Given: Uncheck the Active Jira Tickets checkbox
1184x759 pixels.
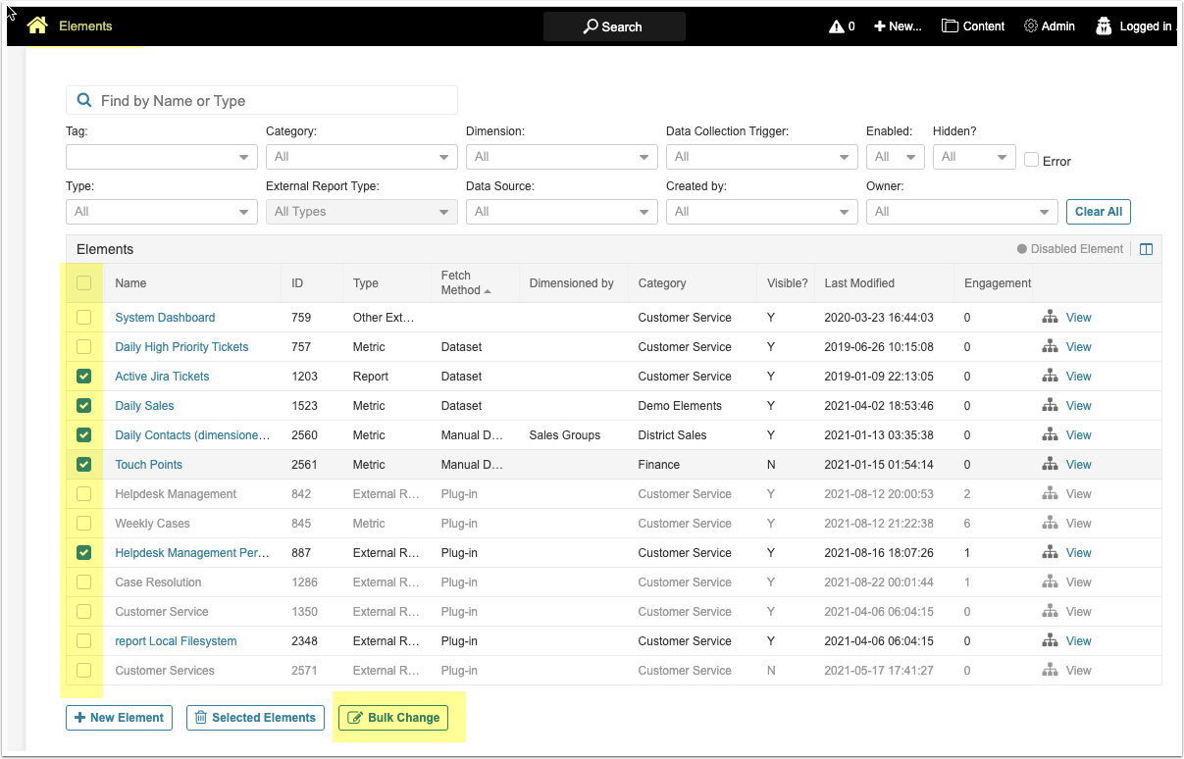Looking at the screenshot, I should 84,377.
